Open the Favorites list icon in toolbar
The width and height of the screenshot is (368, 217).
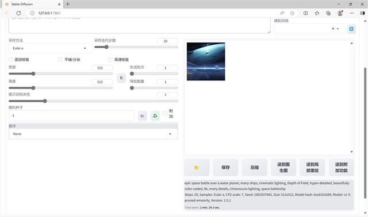coord(317,13)
